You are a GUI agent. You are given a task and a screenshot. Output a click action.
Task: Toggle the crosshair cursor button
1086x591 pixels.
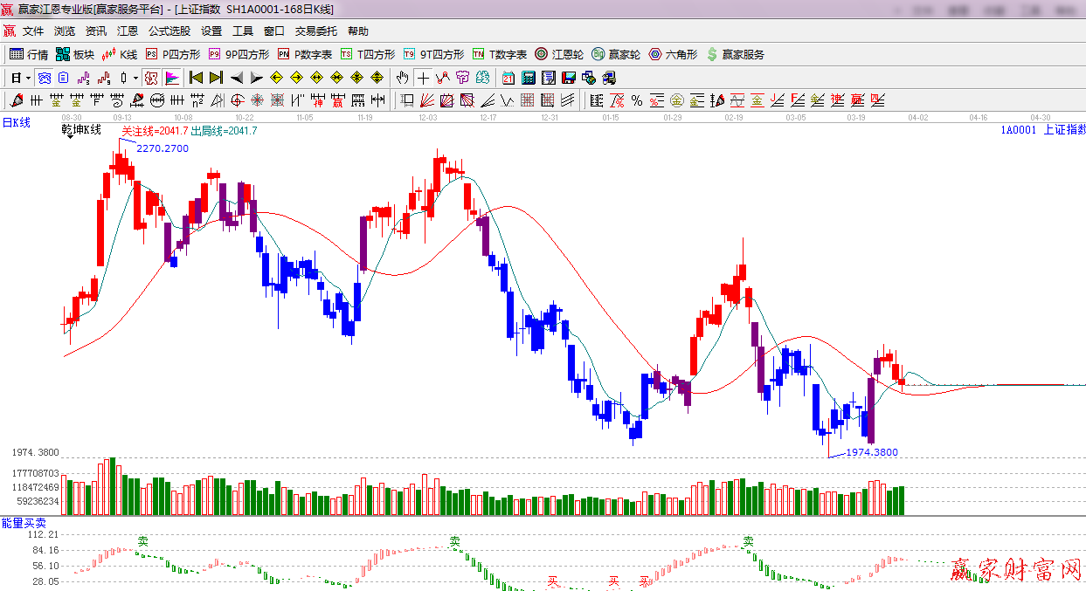tap(423, 78)
